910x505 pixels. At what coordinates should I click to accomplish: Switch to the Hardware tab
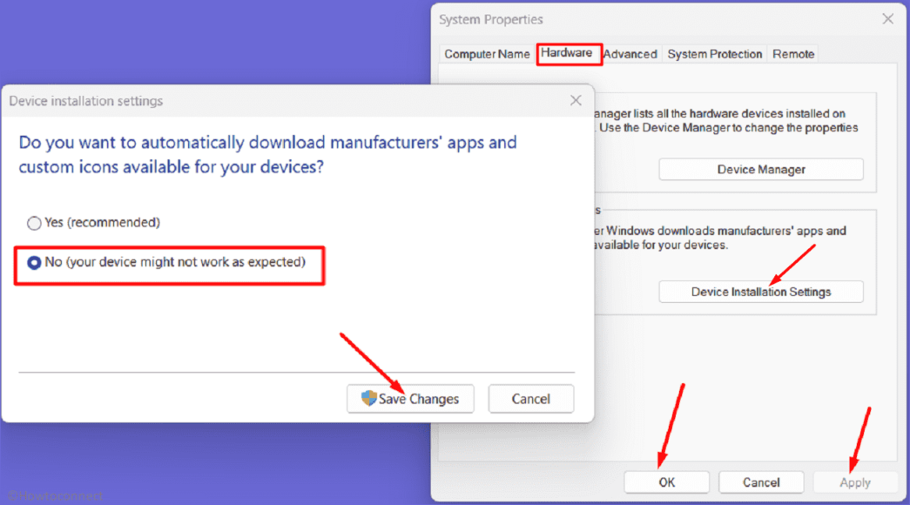click(569, 54)
